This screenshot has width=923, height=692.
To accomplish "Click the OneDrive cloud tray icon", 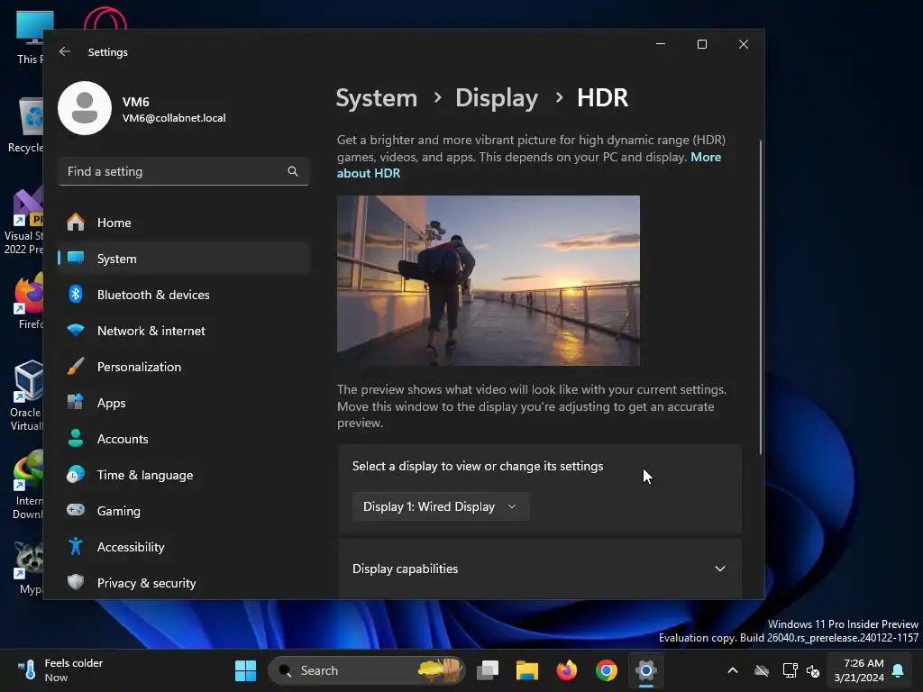I will pyautogui.click(x=762, y=670).
